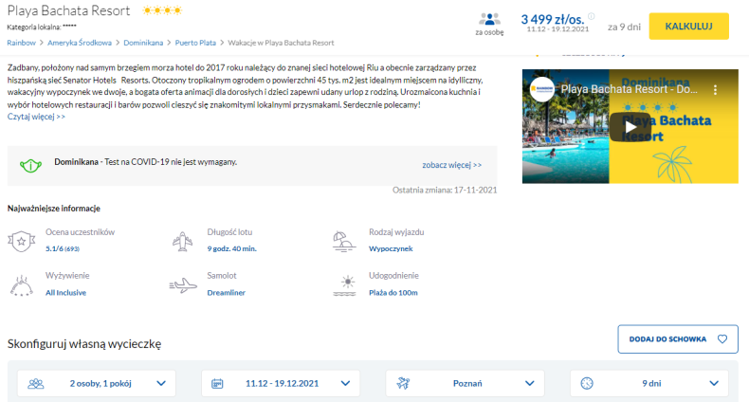Click the hotel star rating suns
Screen dimensions: 749x402
pos(162,10)
